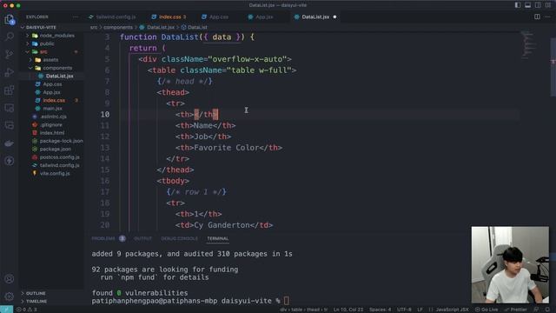Collapse the src folder
This screenshot has width=556, height=313.
click(x=43, y=52)
